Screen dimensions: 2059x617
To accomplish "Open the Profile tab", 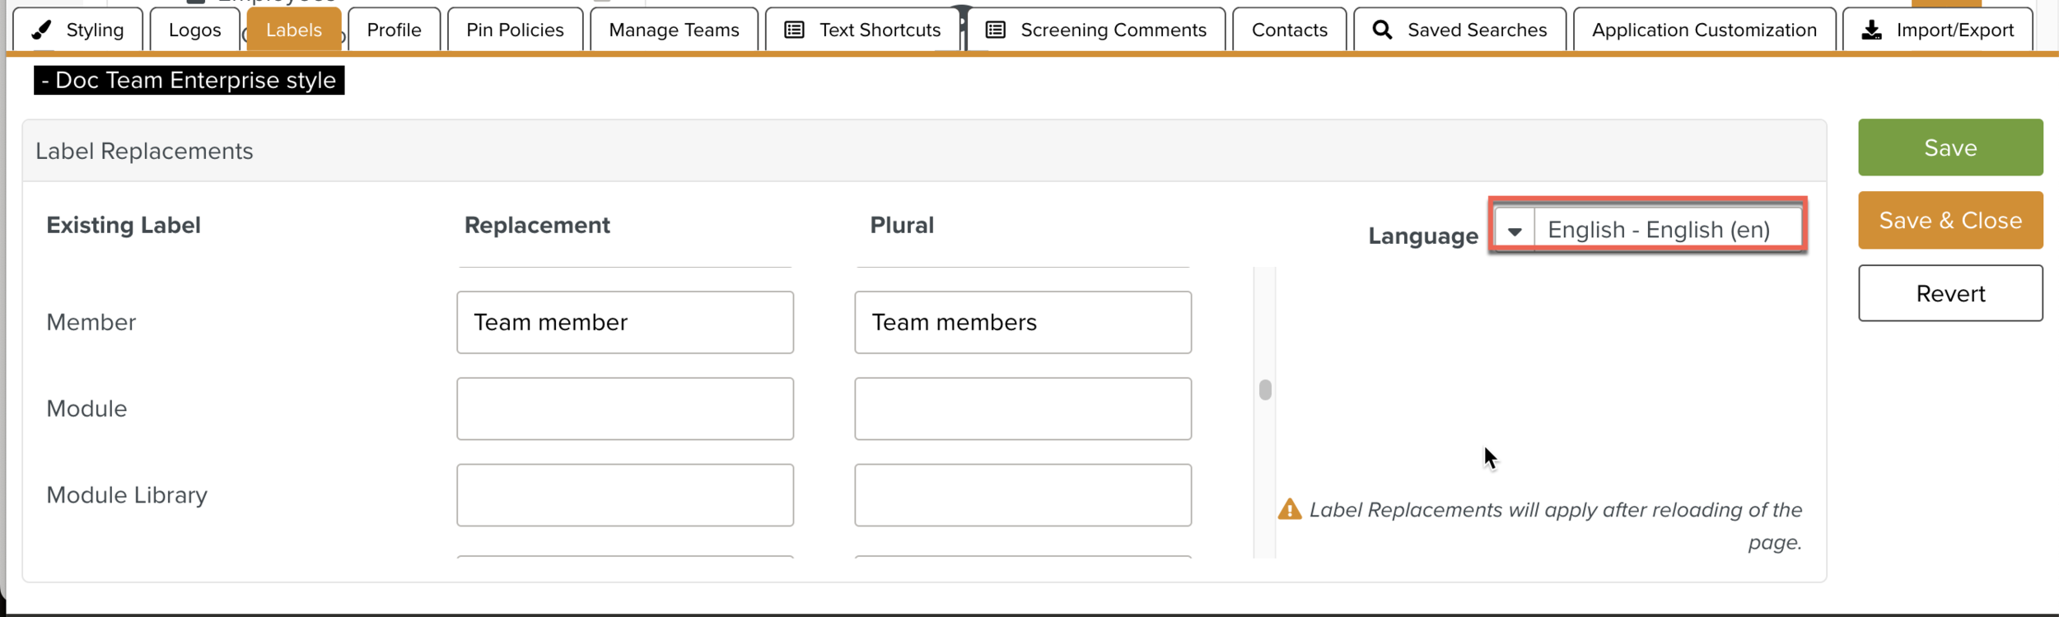I will (394, 30).
